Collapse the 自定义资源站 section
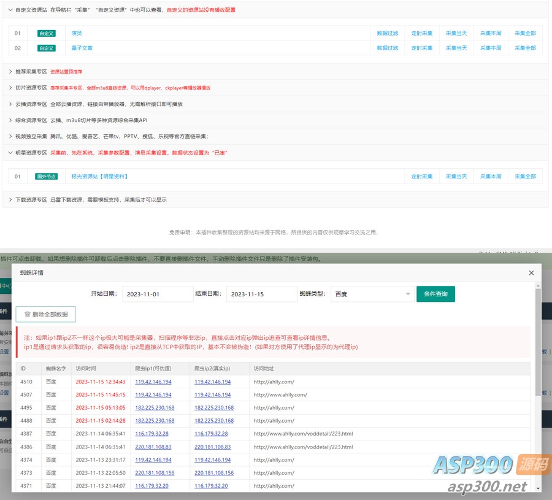The width and height of the screenshot is (552, 500). [x=10, y=10]
